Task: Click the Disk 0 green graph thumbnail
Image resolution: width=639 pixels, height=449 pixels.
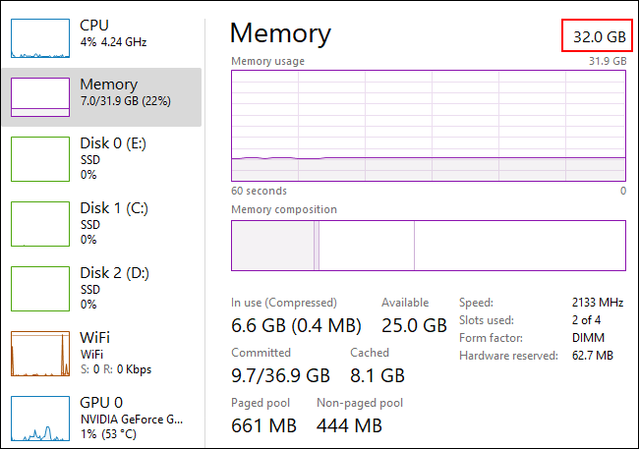Action: 40,159
